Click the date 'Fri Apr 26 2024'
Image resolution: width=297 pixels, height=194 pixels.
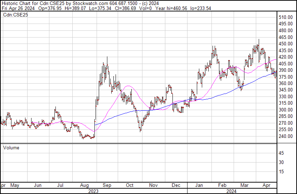[18, 8]
